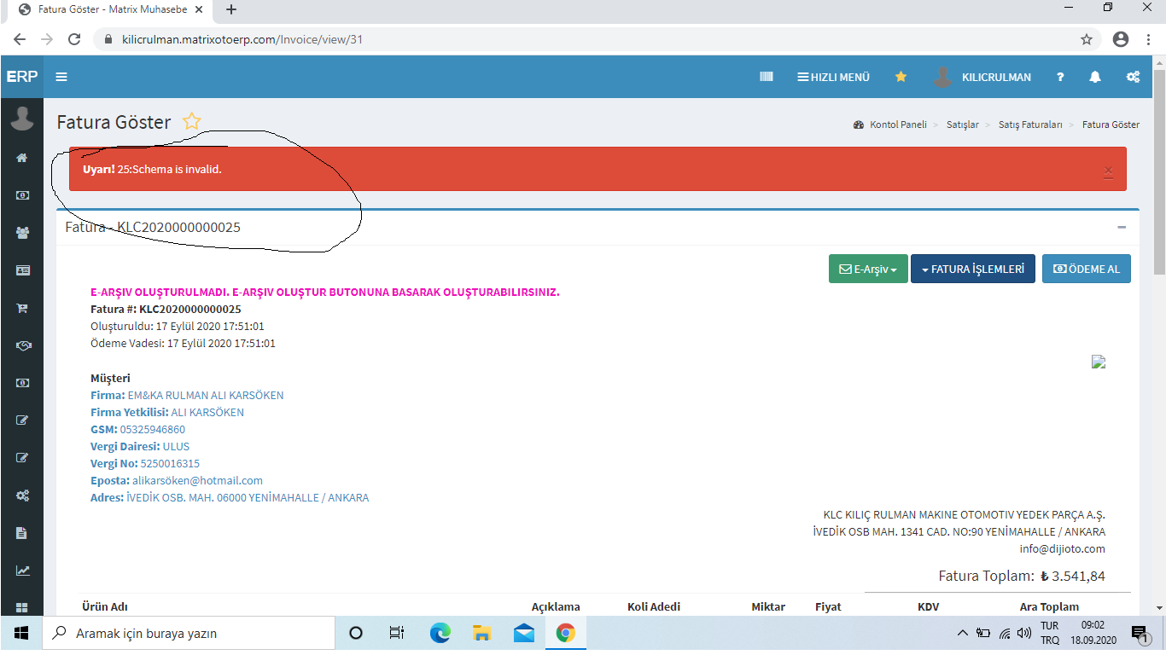
Task: Open the shopping cart sidebar icon
Action: pos(22,308)
